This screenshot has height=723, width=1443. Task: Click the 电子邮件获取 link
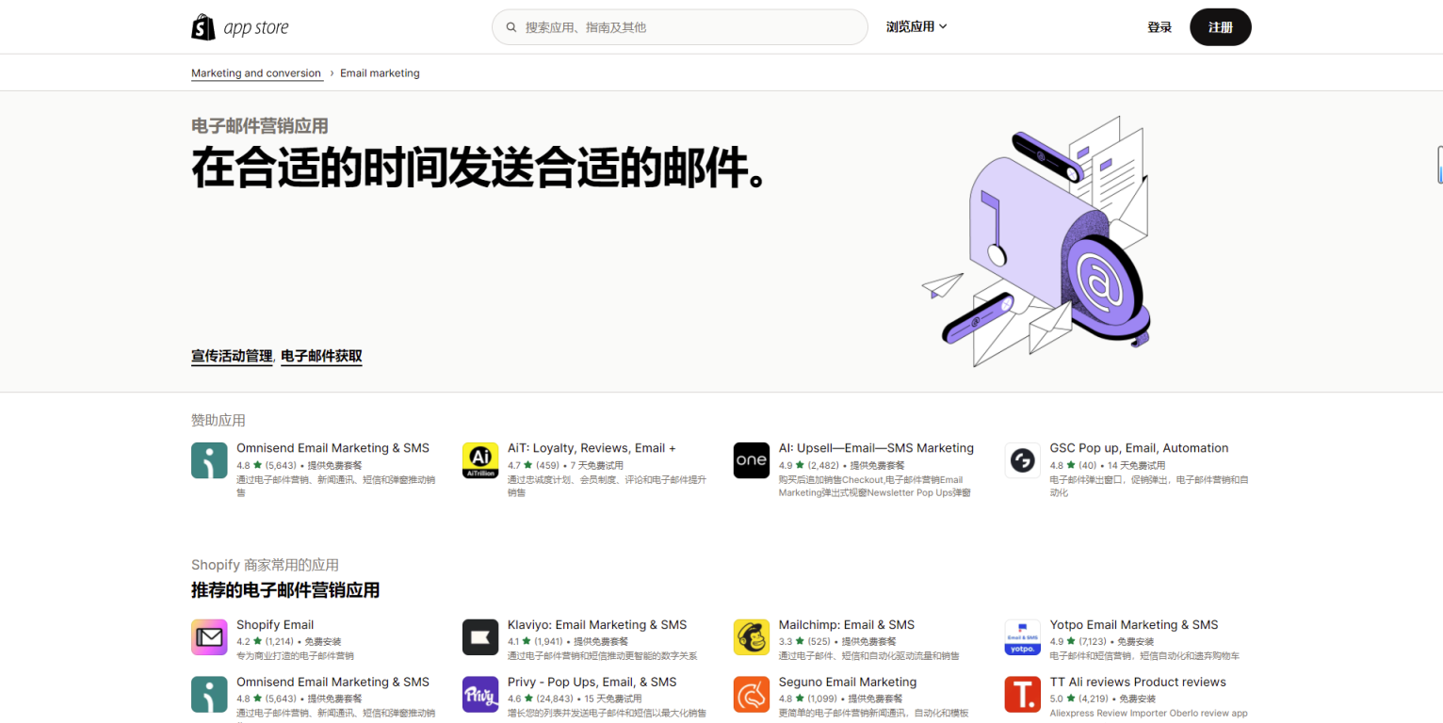click(x=321, y=356)
